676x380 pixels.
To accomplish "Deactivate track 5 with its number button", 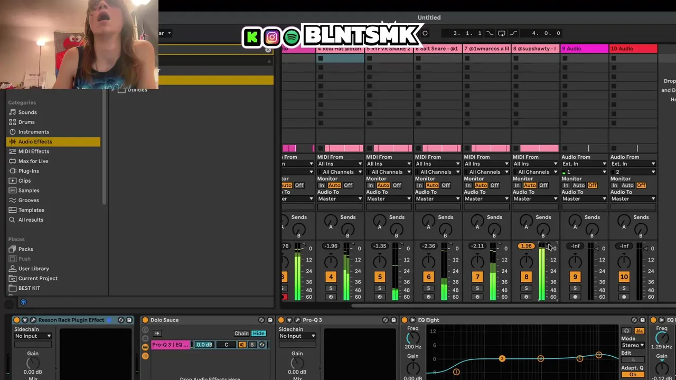I will tap(380, 277).
